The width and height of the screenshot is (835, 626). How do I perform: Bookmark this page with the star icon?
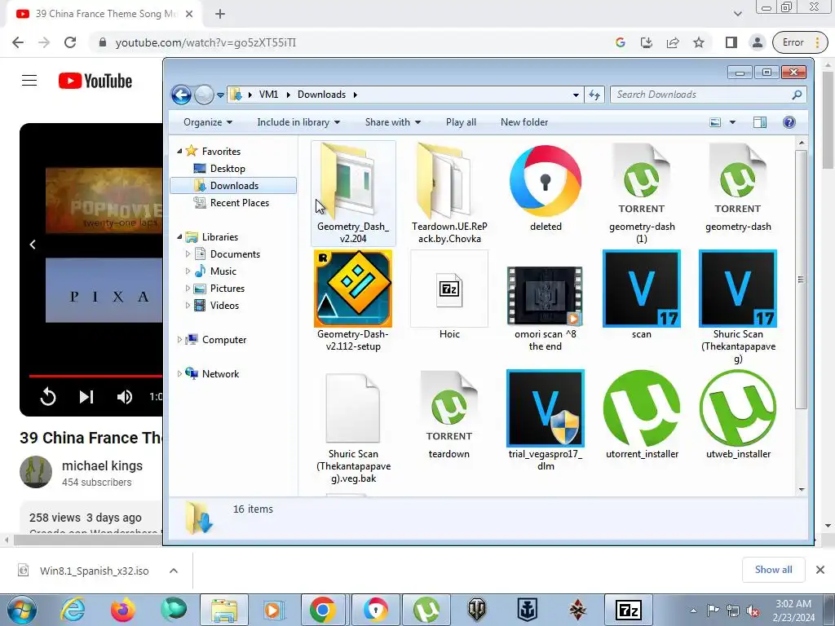click(x=699, y=42)
